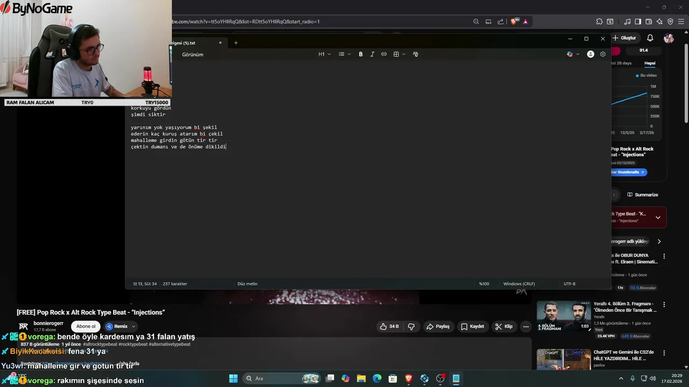
Task: Open the Görünüm menu in Notepad
Action: [193, 54]
